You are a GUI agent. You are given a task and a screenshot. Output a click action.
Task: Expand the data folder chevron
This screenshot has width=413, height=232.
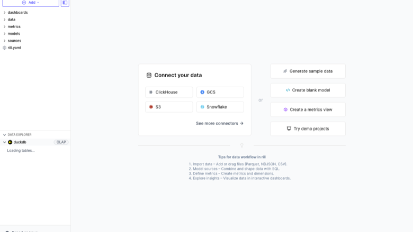(4, 20)
